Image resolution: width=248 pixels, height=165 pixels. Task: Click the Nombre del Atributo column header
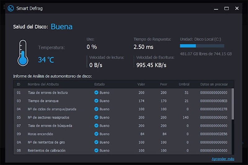pyautogui.click(x=43, y=84)
